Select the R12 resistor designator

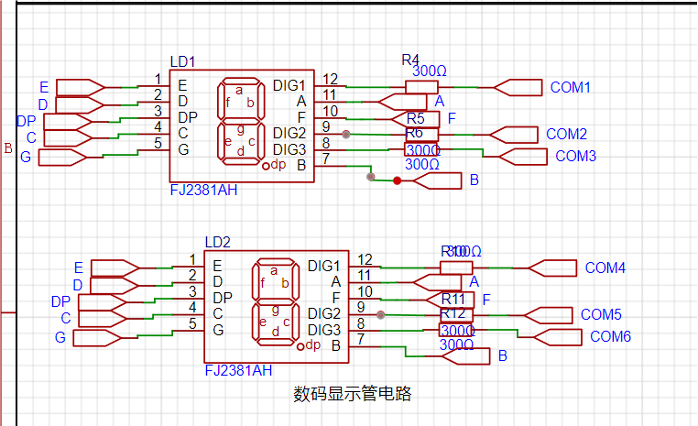pyautogui.click(x=453, y=313)
